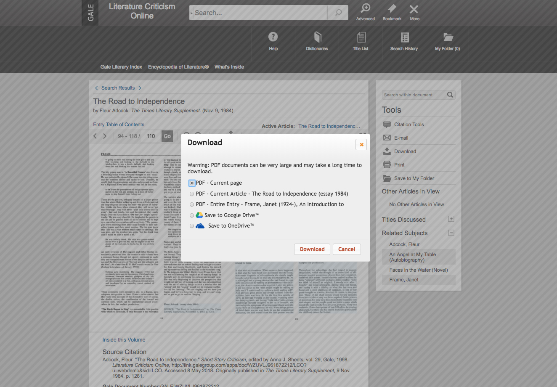The width and height of the screenshot is (557, 387).
Task: Click the GALE logo
Action: pyautogui.click(x=90, y=13)
